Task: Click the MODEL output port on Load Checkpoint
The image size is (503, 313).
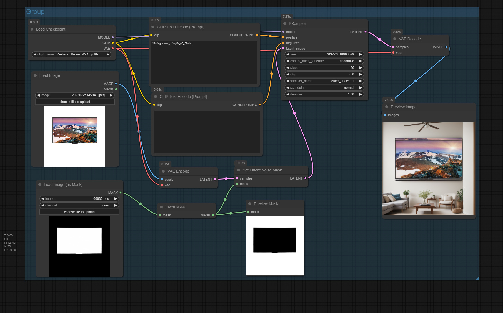Action: click(112, 37)
